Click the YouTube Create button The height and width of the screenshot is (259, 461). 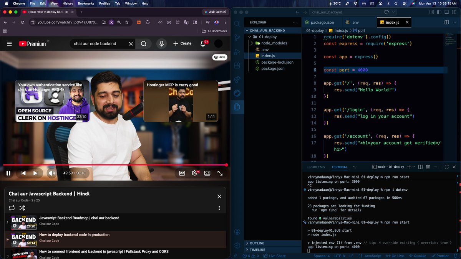click(182, 44)
